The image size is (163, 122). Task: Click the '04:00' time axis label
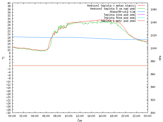coord(35,116)
